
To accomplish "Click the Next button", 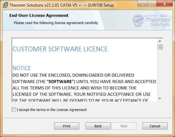I will point(124,126).
